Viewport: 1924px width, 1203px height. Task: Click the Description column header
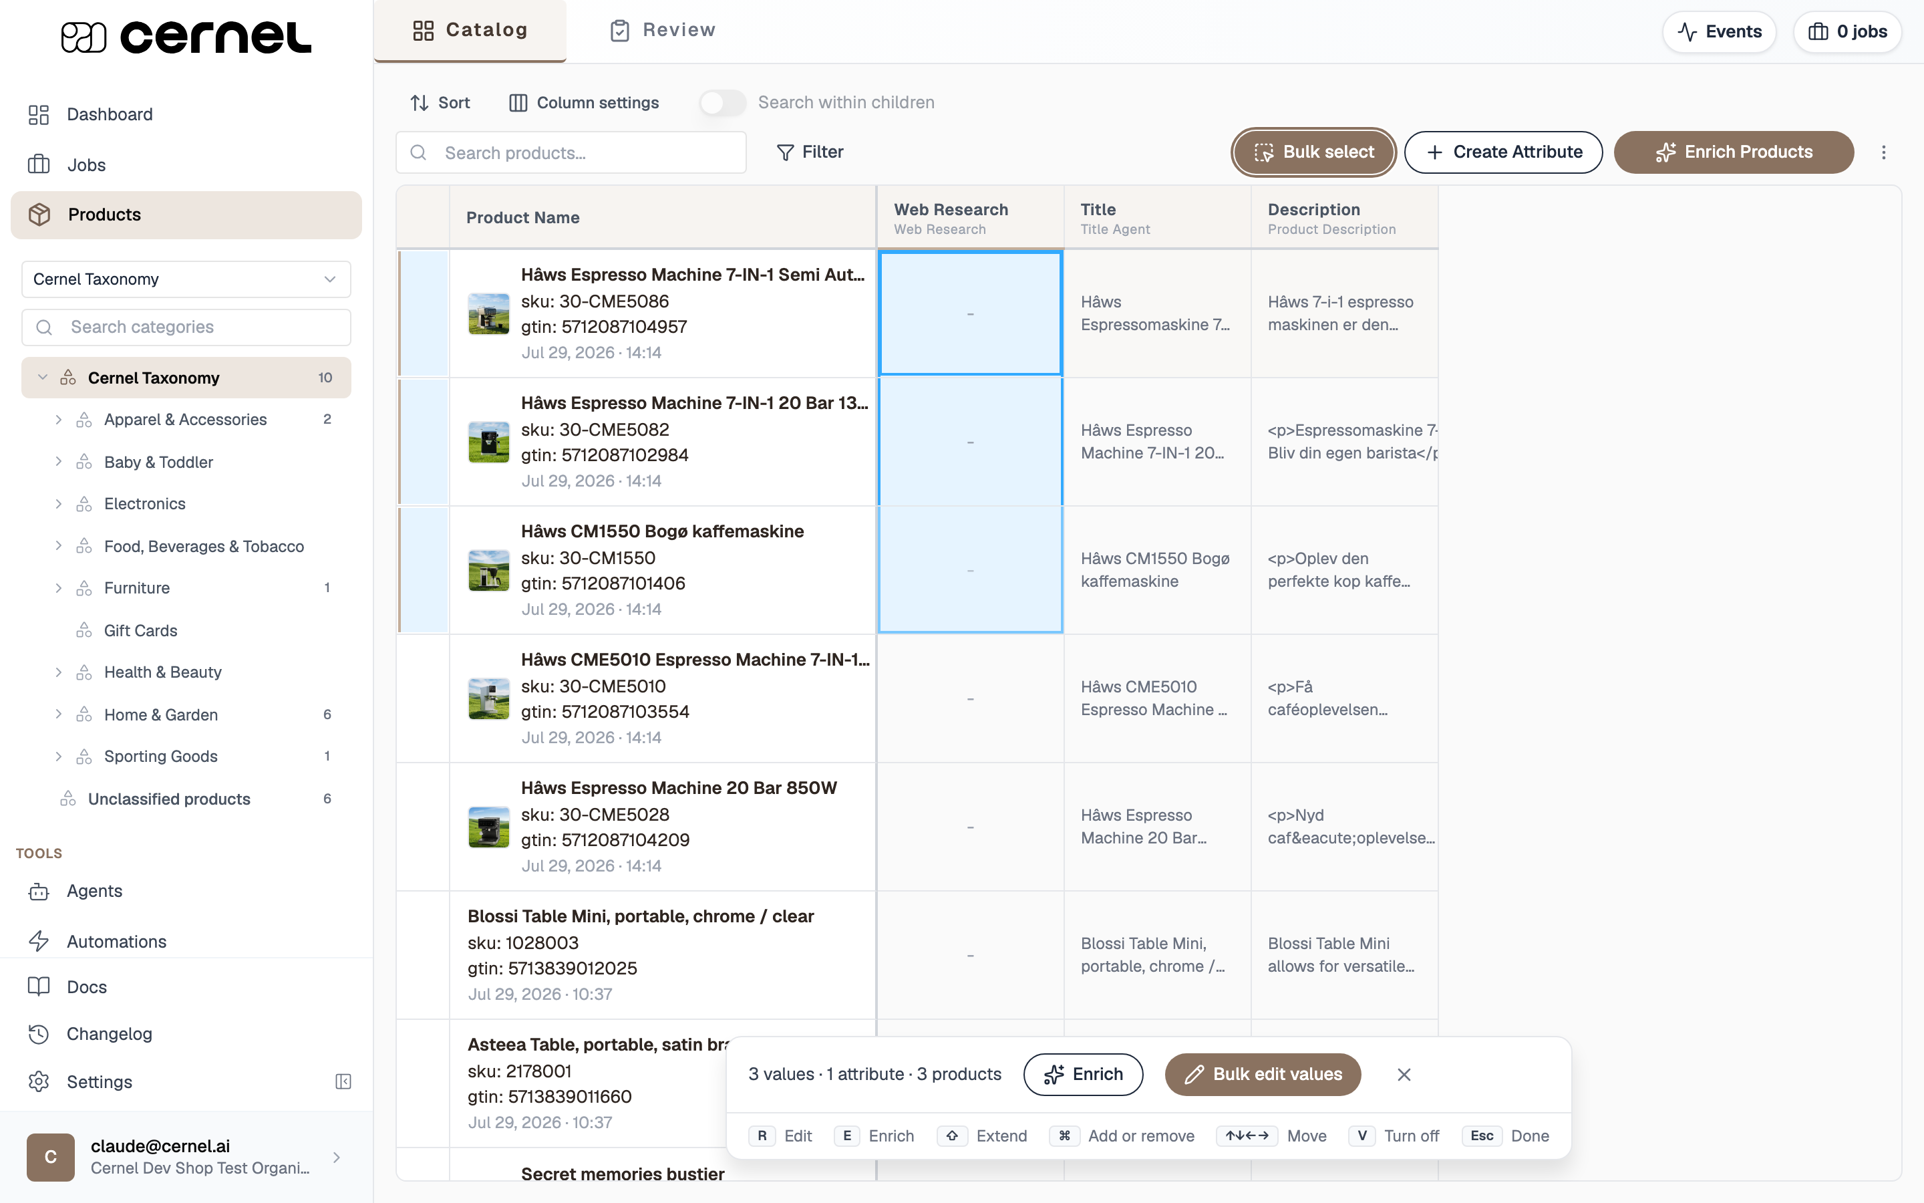[1344, 217]
